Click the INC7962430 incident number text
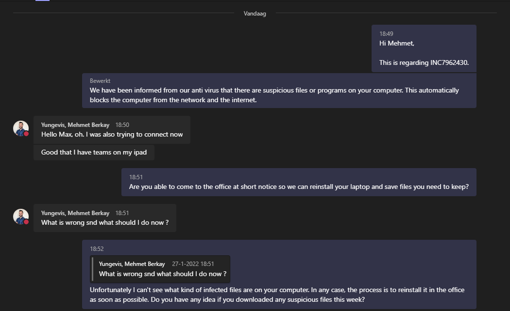510x311 pixels. click(x=449, y=62)
